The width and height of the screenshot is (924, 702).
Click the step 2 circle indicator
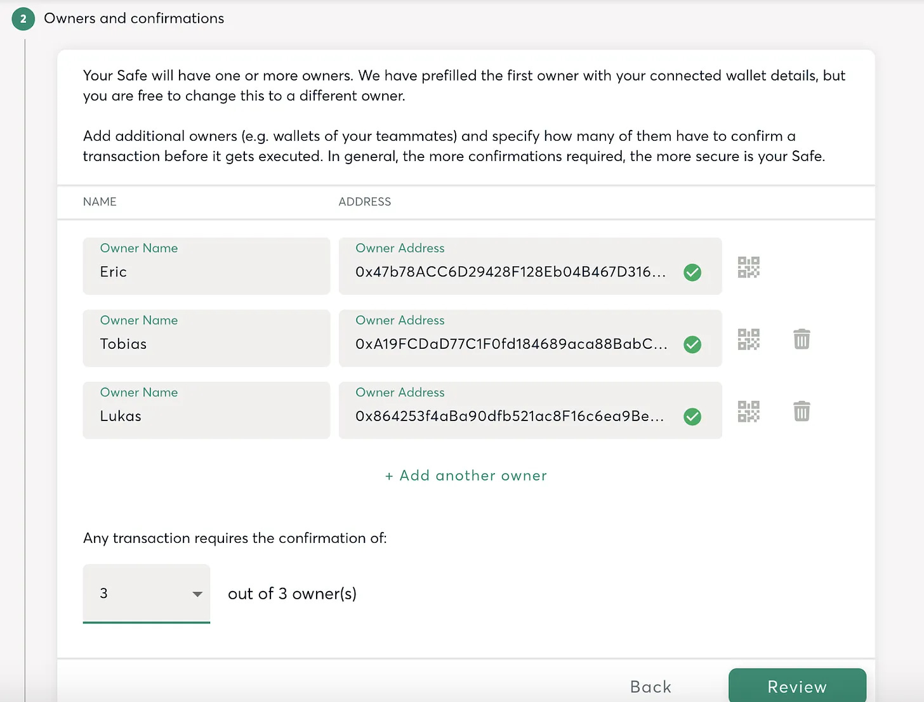(23, 19)
